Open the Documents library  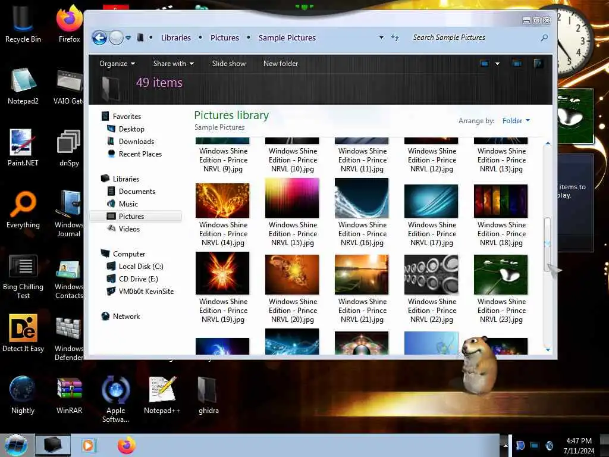point(137,191)
